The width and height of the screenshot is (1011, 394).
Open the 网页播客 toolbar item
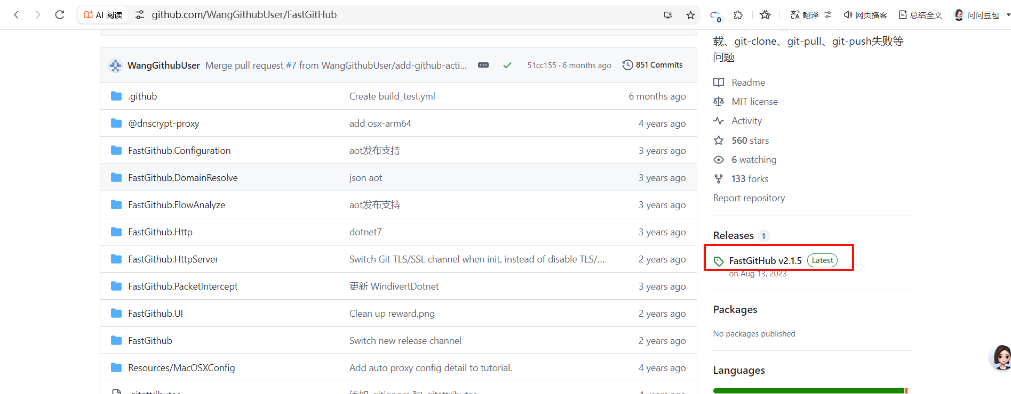tap(865, 15)
